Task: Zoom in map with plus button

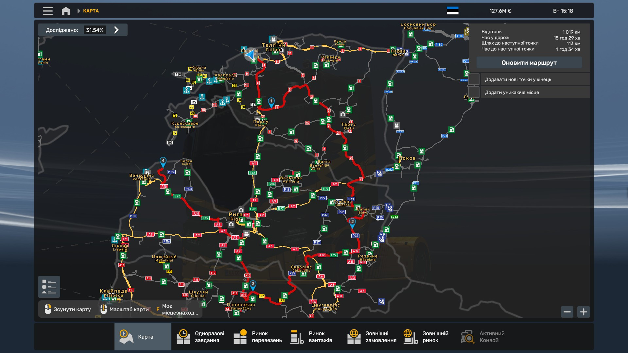Action: tap(584, 312)
